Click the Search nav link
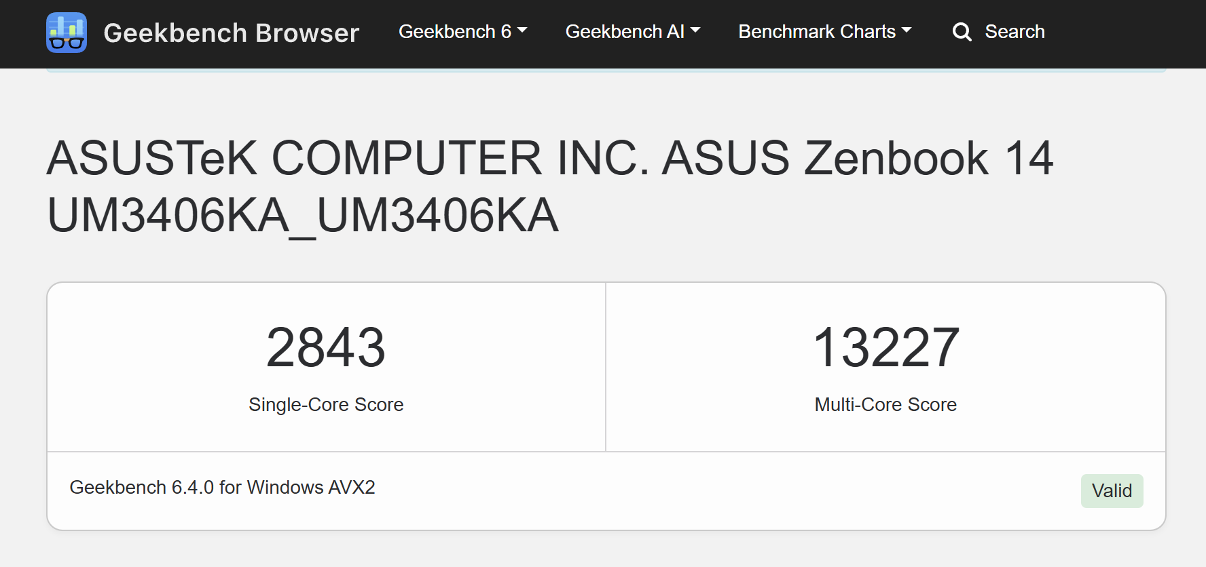Image resolution: width=1206 pixels, height=567 pixels. click(x=998, y=31)
